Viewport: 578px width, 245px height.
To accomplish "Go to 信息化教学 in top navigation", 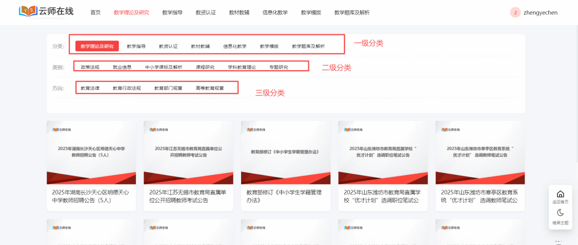I will [x=275, y=13].
